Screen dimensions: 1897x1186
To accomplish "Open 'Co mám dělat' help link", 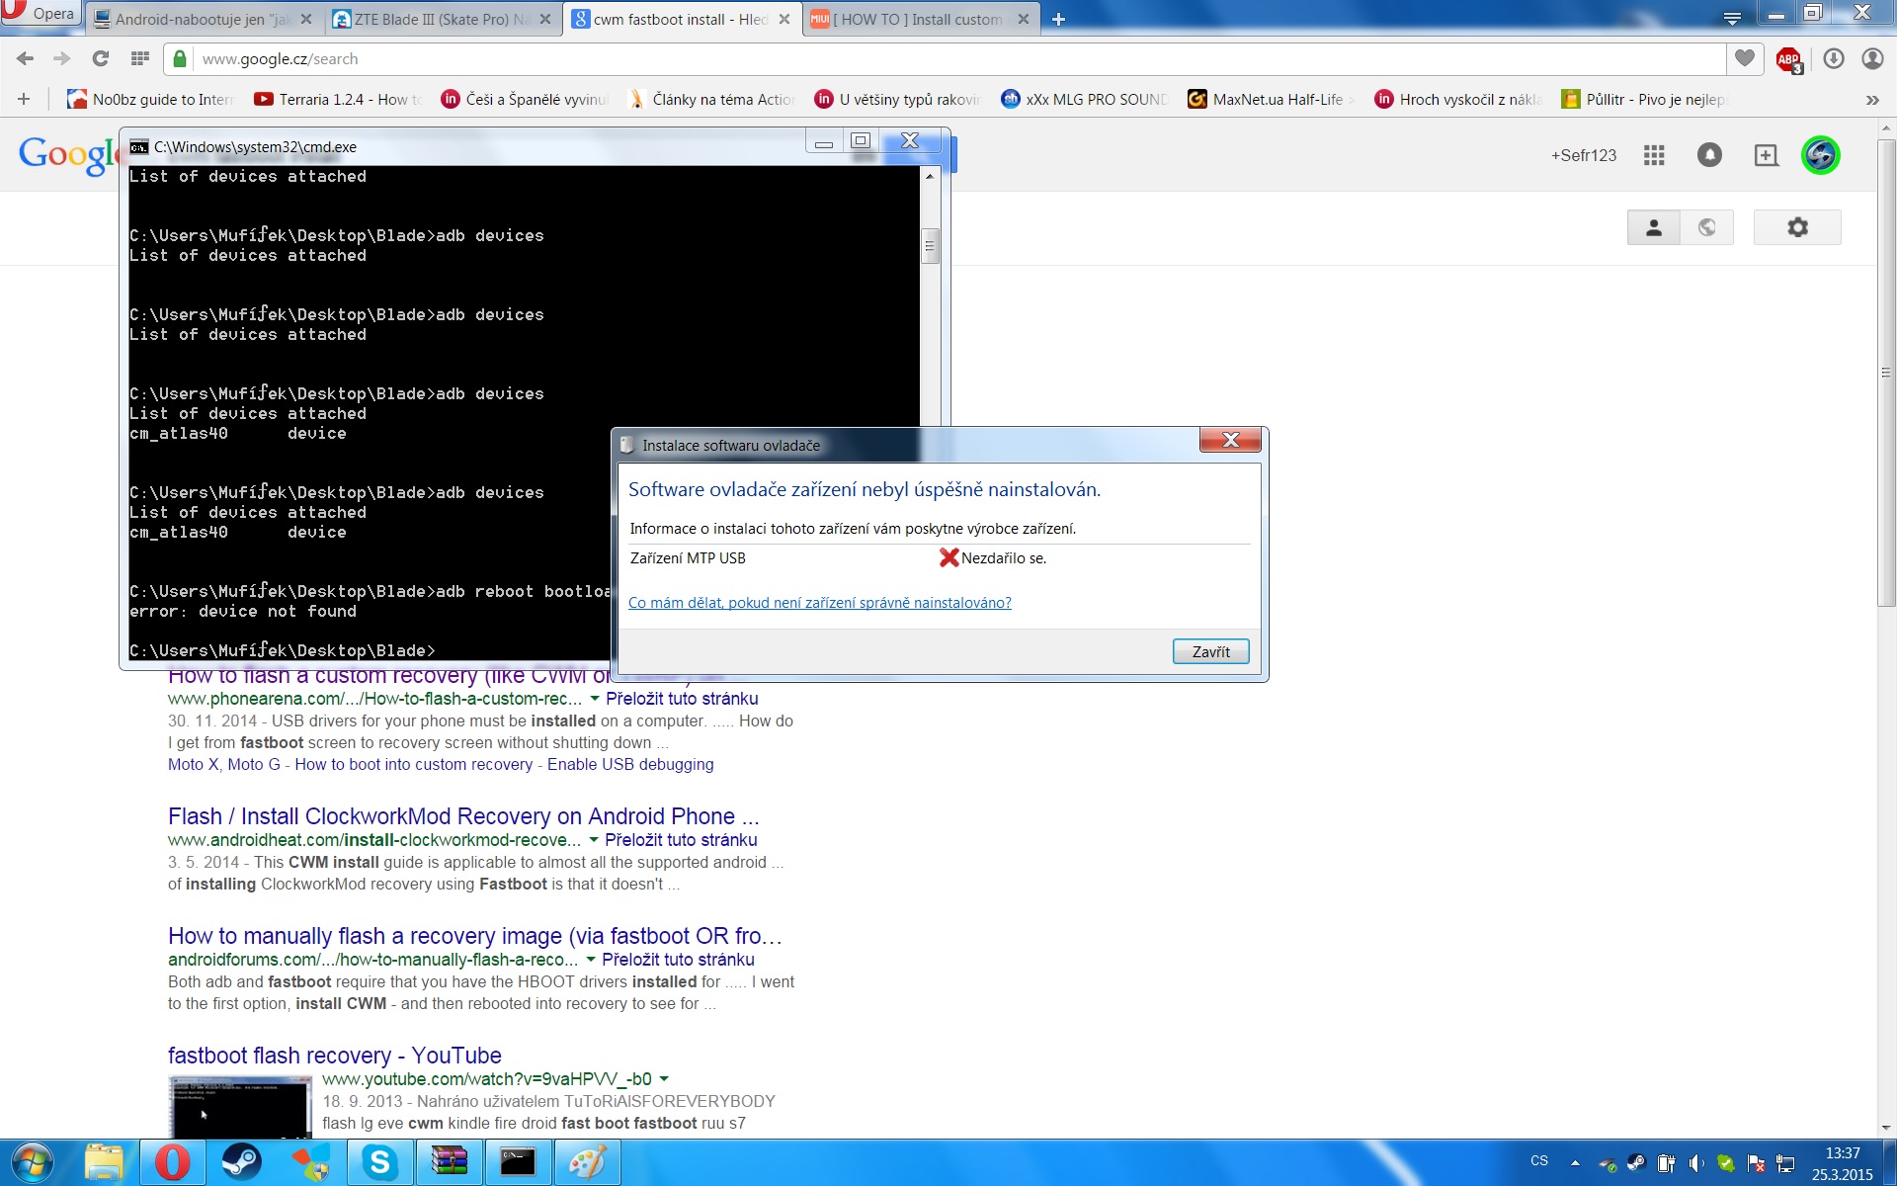I will [819, 603].
